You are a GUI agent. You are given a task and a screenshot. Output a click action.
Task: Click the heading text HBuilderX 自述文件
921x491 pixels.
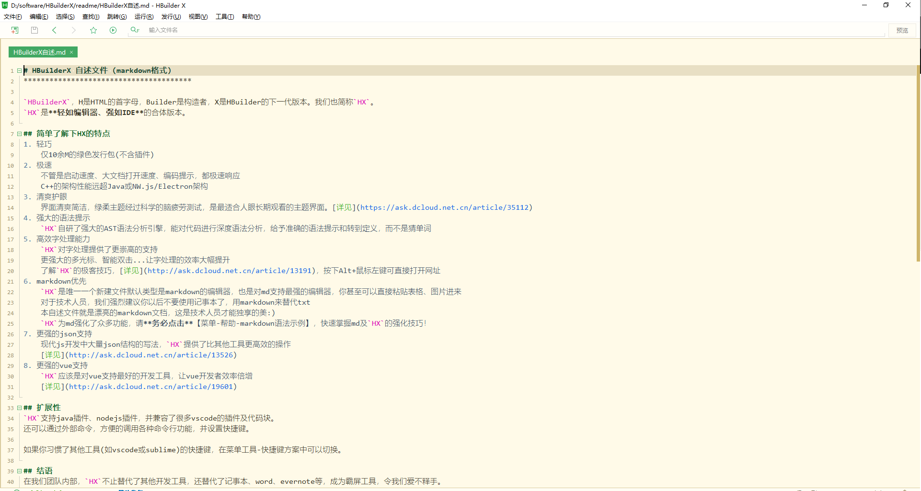[x=69, y=70]
